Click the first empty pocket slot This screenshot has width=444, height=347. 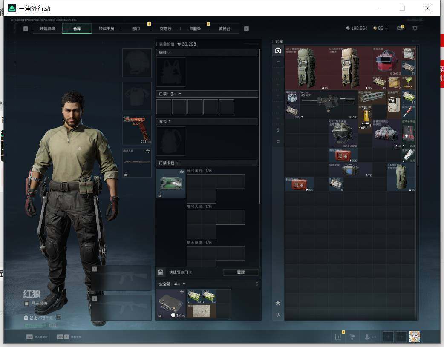pos(164,106)
